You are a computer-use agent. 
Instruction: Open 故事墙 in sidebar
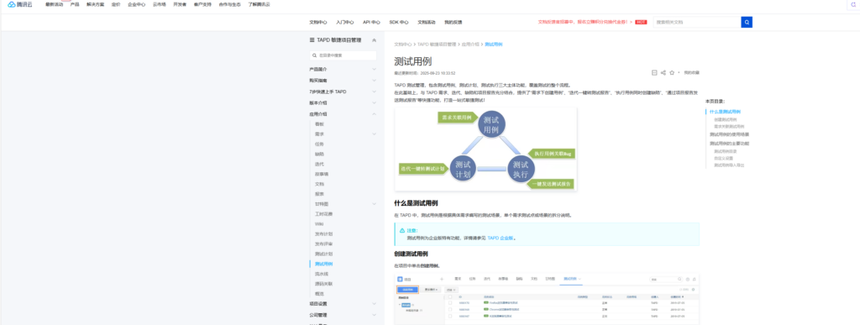pos(322,174)
